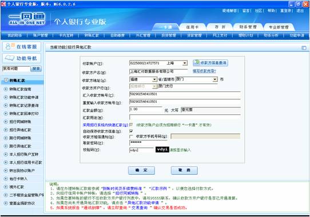
Task: Toggle 自动保存收款方信息 checkbox
Action: click(x=131, y=131)
